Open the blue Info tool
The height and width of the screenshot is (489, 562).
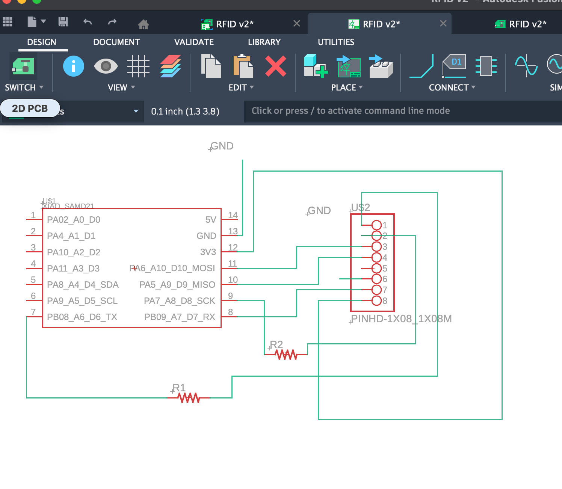(73, 66)
